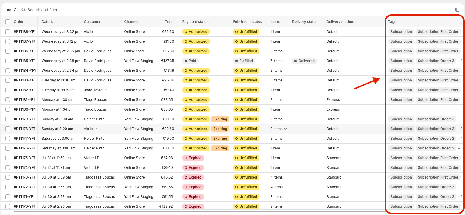The height and width of the screenshot is (215, 465).
Task: Sort by the Payment status column header
Action: (195, 22)
